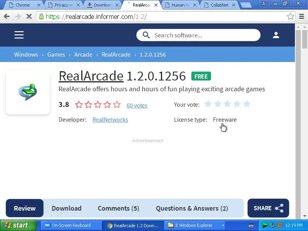Click the Arcade breadcrumb link
The height and width of the screenshot is (231, 308).
click(x=83, y=54)
